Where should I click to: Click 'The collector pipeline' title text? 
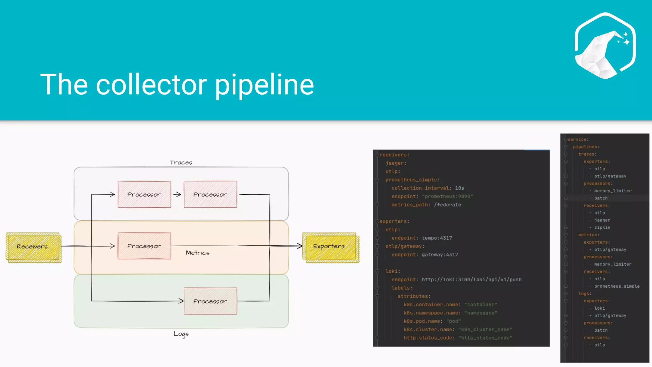(177, 84)
